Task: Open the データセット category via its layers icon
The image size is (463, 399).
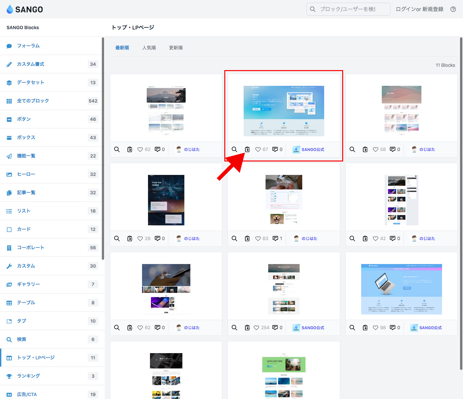Action: 9,82
